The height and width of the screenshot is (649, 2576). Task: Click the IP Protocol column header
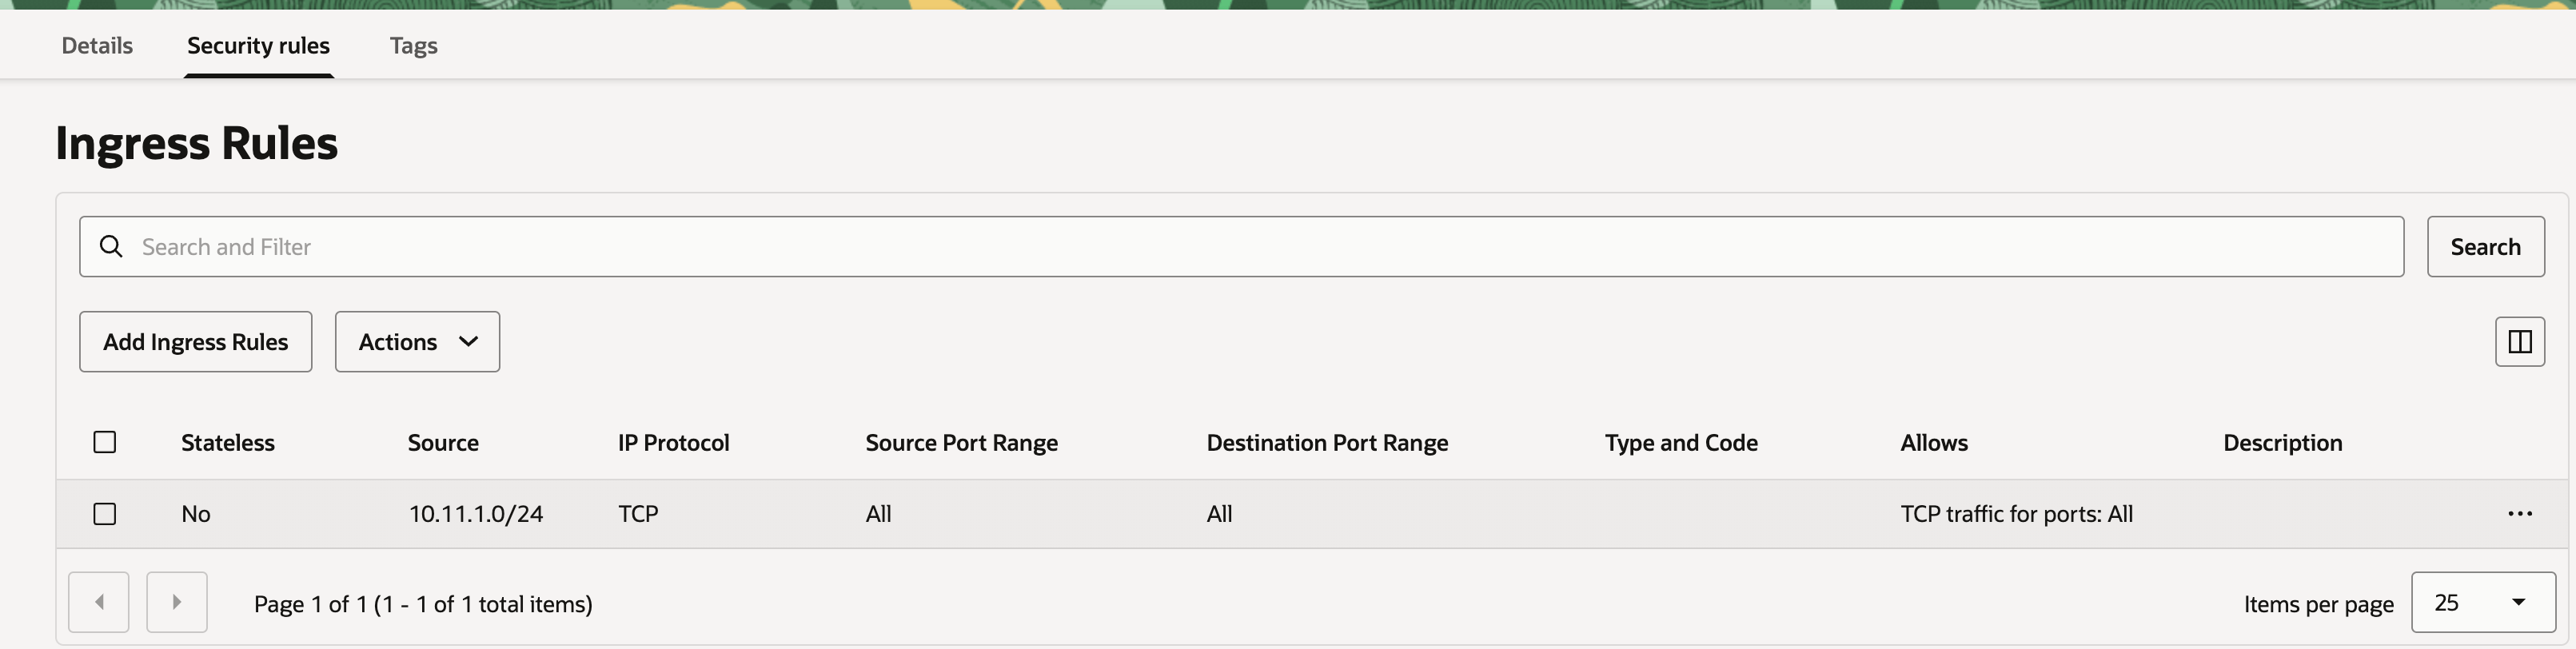coord(673,442)
